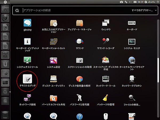The width and height of the screenshot is (160, 120).
Task: Launch ターミナルサーバクライアント
Action: (x=132, y=63)
